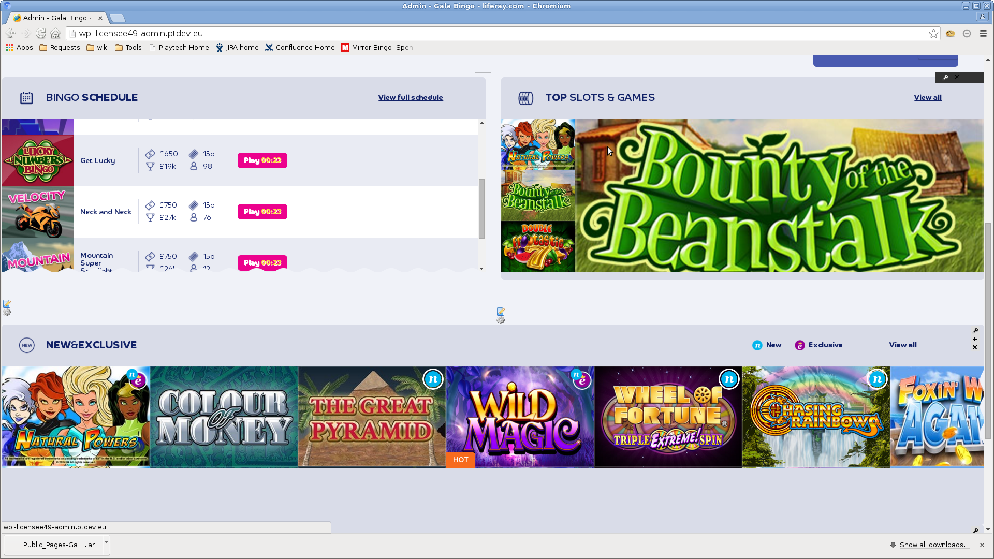Viewport: 994px width, 559px height.
Task: Open The Great Pyramid game tile
Action: [372, 417]
